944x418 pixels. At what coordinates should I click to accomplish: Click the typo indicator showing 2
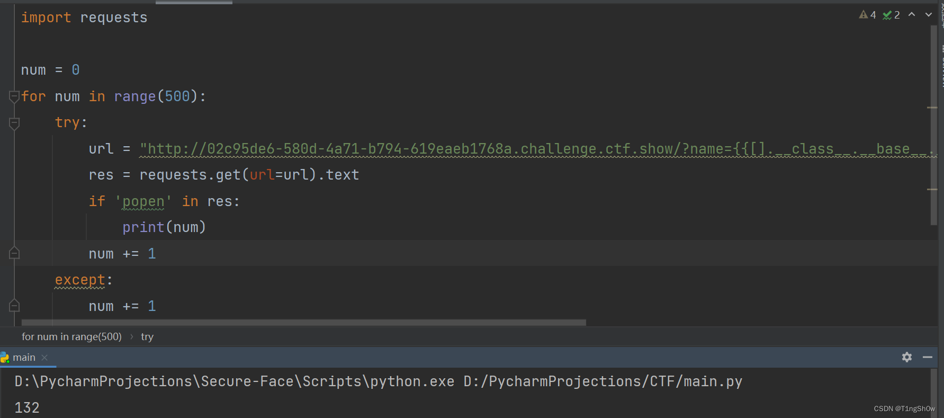tap(891, 15)
